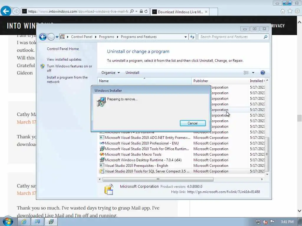The image size is (302, 226).
Task: Click the search magnifier in Programs search box
Action: tap(266, 37)
